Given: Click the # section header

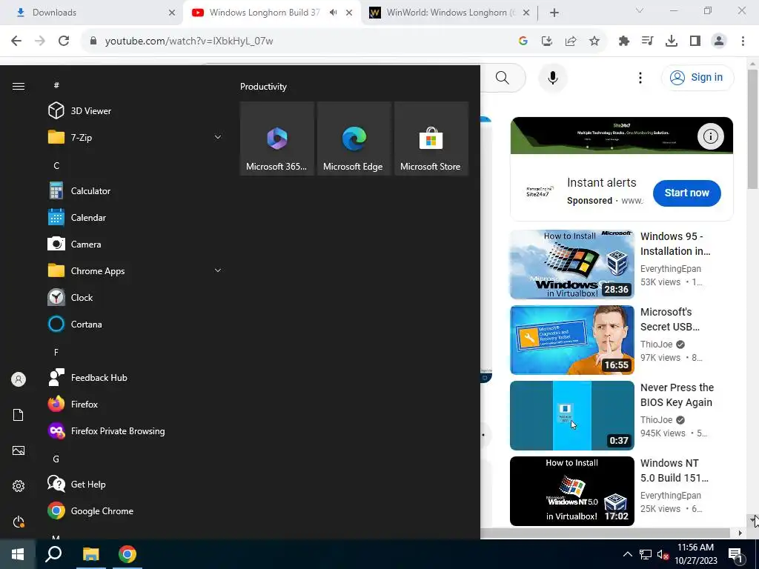Looking at the screenshot, I should pos(56,85).
